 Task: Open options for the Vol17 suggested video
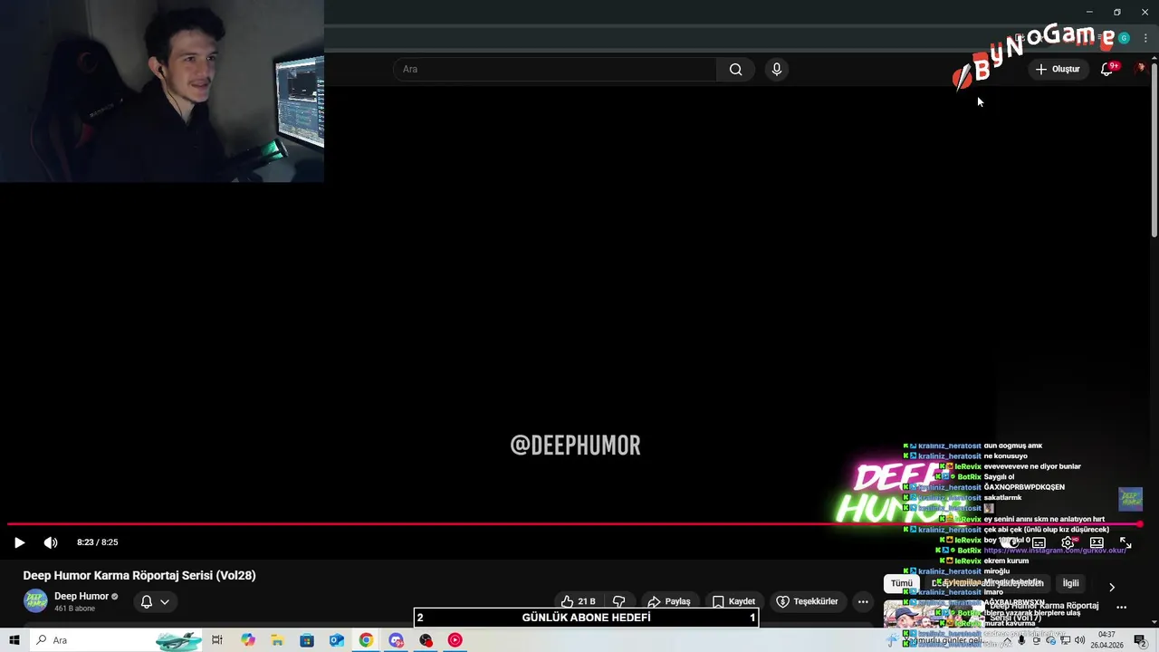point(1121,608)
